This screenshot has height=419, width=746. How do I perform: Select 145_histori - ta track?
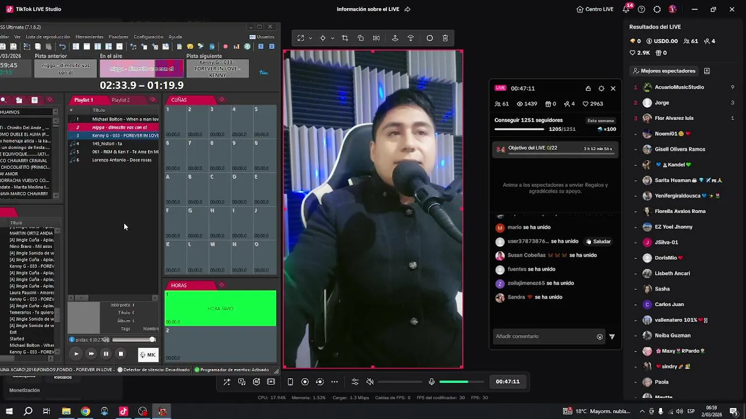114,144
